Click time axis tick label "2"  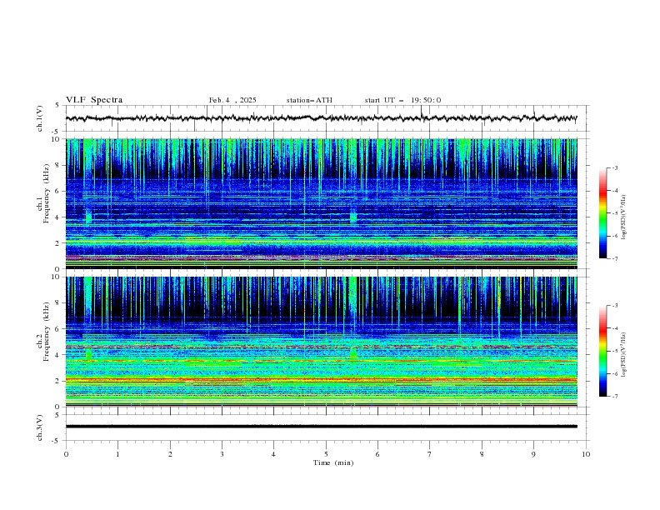tap(170, 454)
